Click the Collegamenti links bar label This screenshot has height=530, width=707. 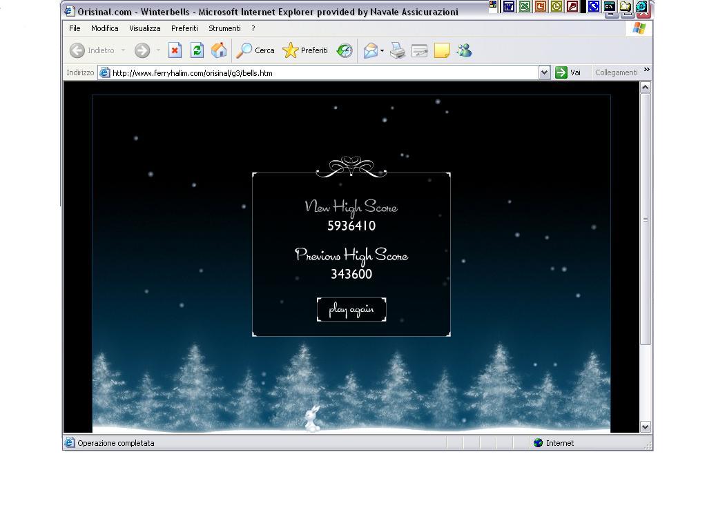pyautogui.click(x=617, y=72)
